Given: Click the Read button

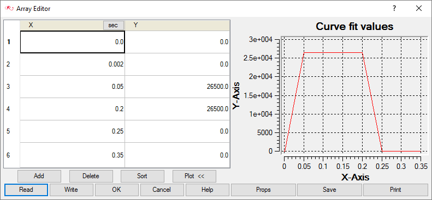Looking at the screenshot, I should coord(26,190).
